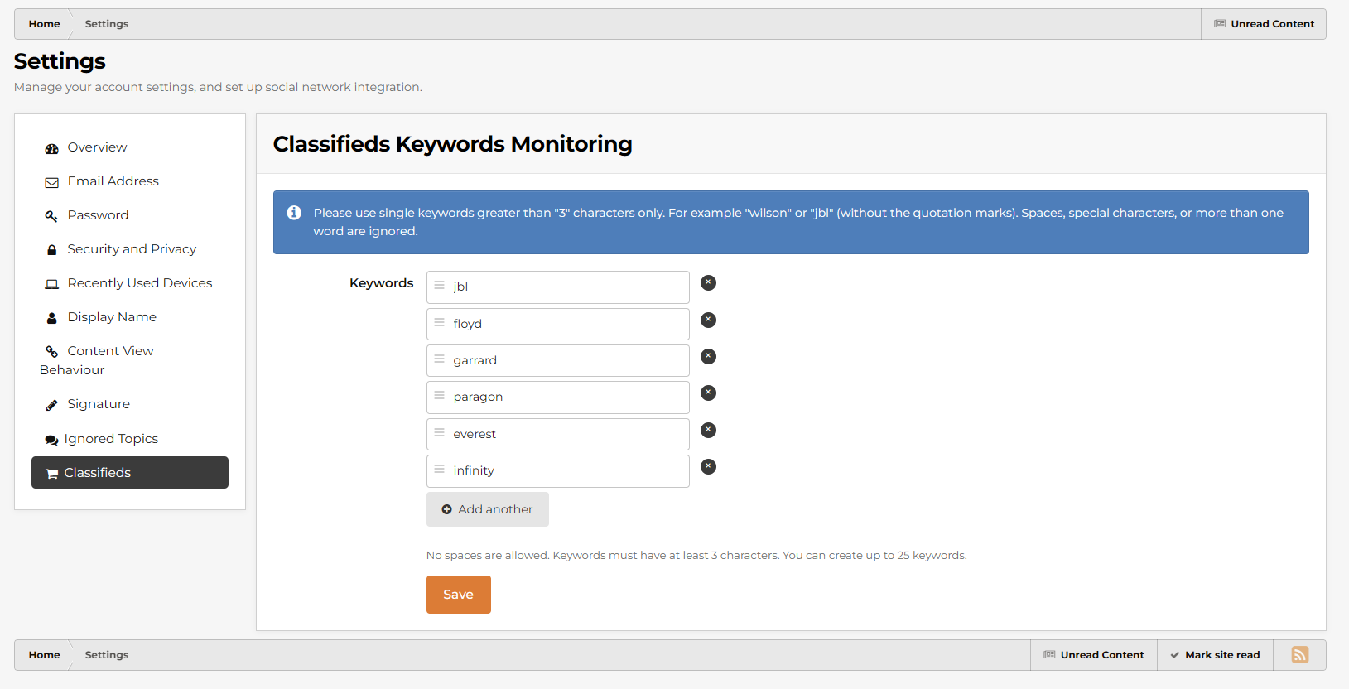Open the Ignored Topics section

111,439
